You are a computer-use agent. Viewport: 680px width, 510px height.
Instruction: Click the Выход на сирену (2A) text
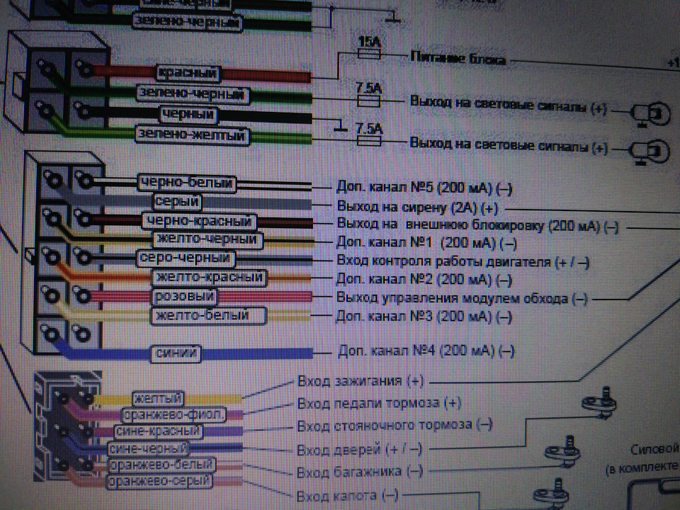pos(418,209)
